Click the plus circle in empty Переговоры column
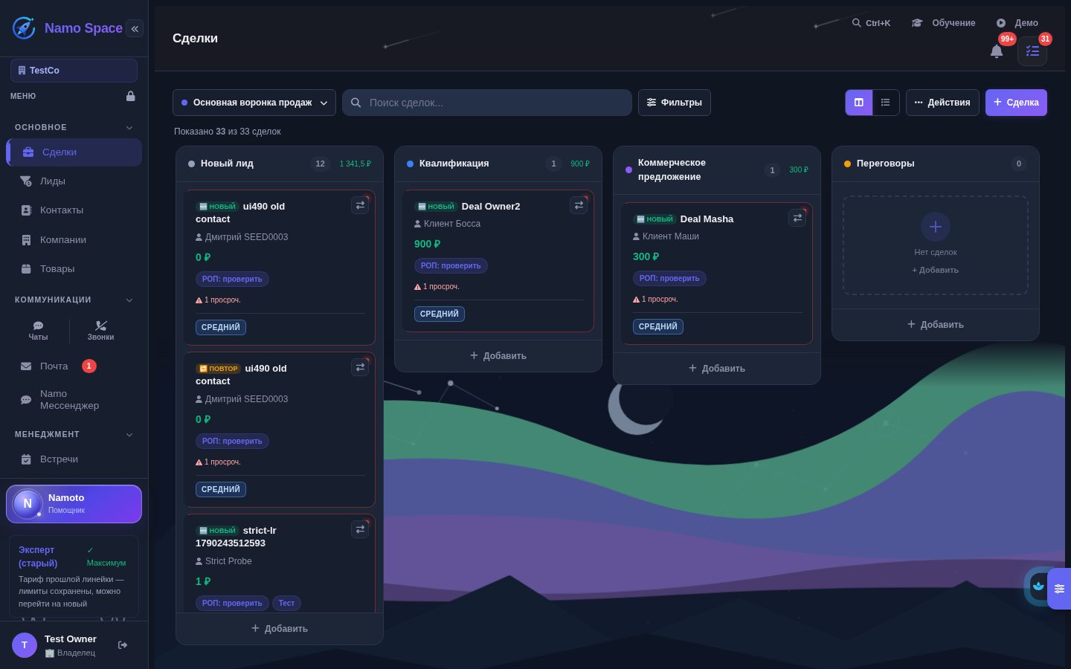 (936, 227)
